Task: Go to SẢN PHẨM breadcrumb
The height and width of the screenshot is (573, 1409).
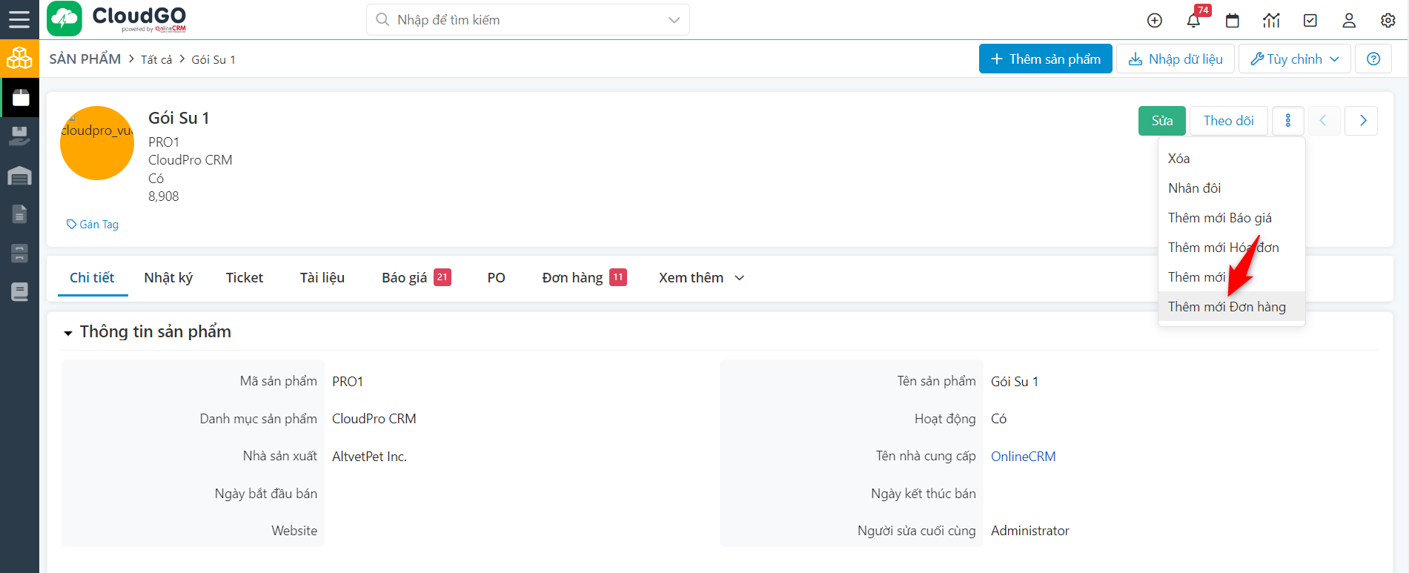Action: point(85,59)
